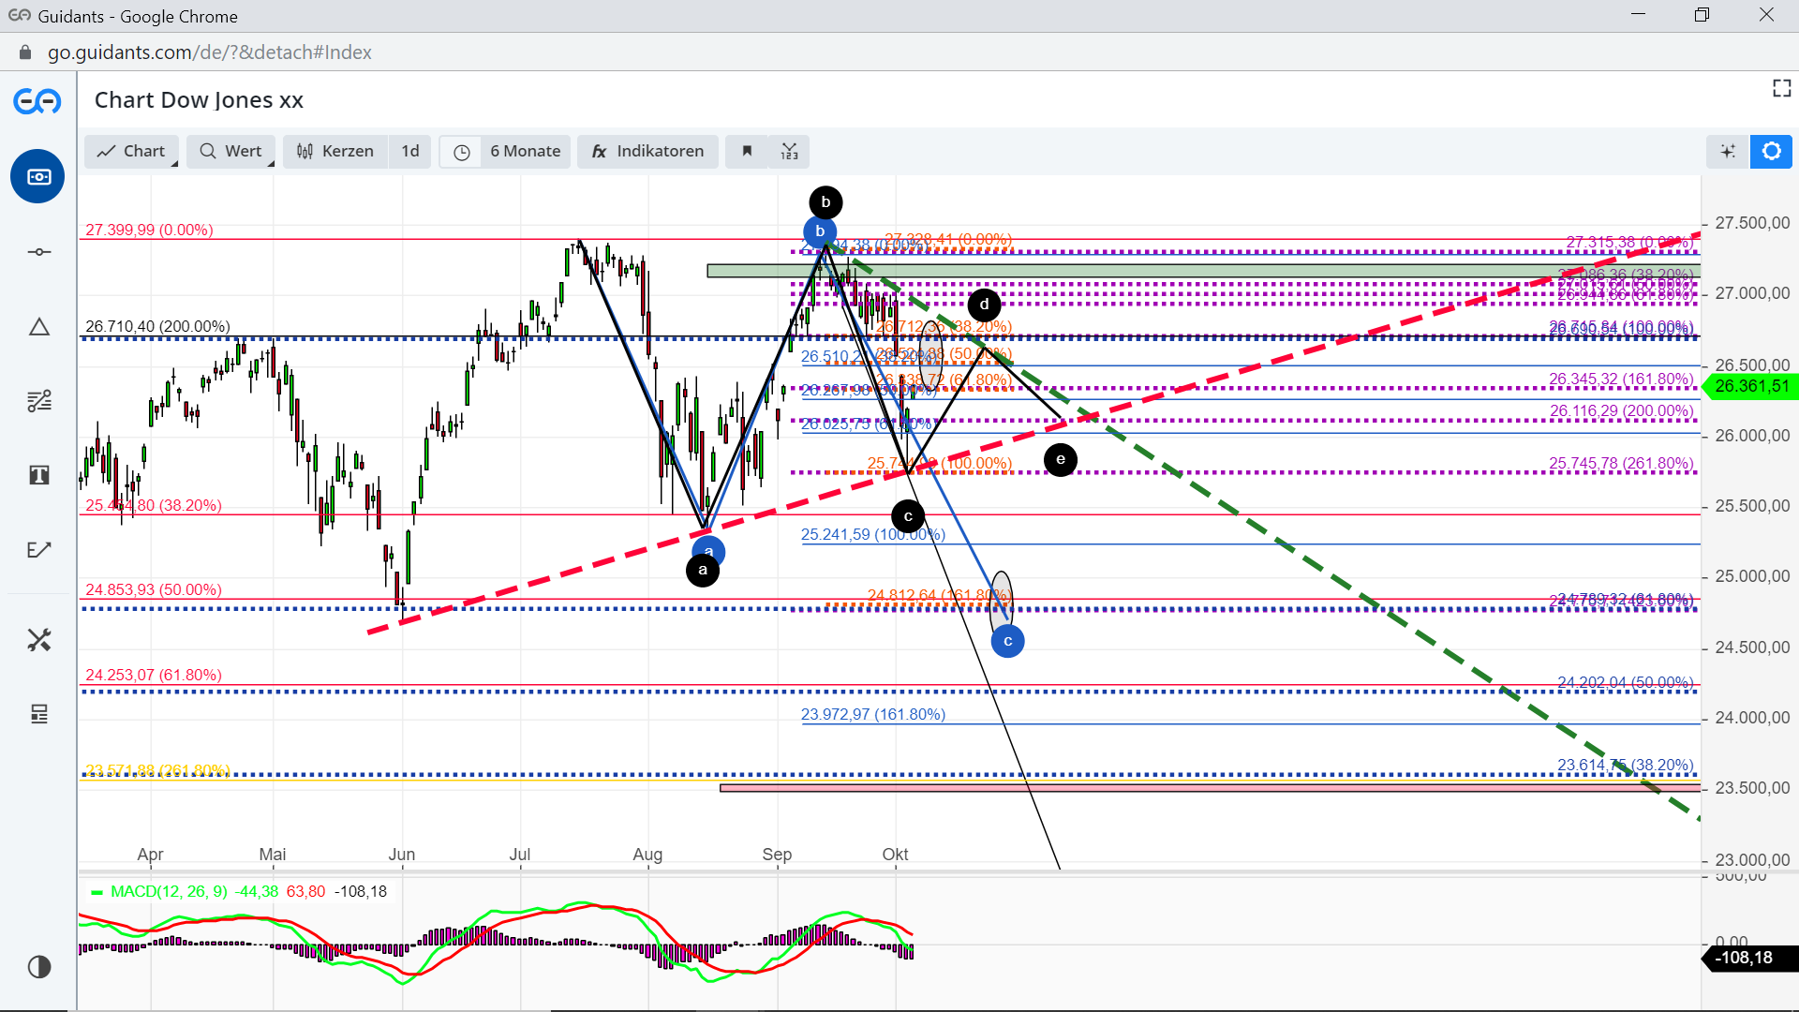
Task: Click the 26.116,29 (200.00%) label
Action: (1622, 410)
